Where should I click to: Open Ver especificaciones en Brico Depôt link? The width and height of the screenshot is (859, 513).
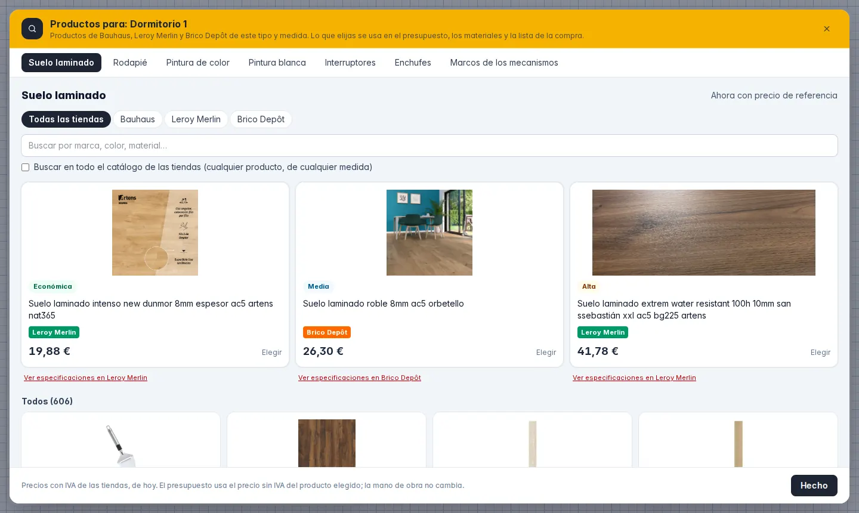tap(360, 378)
